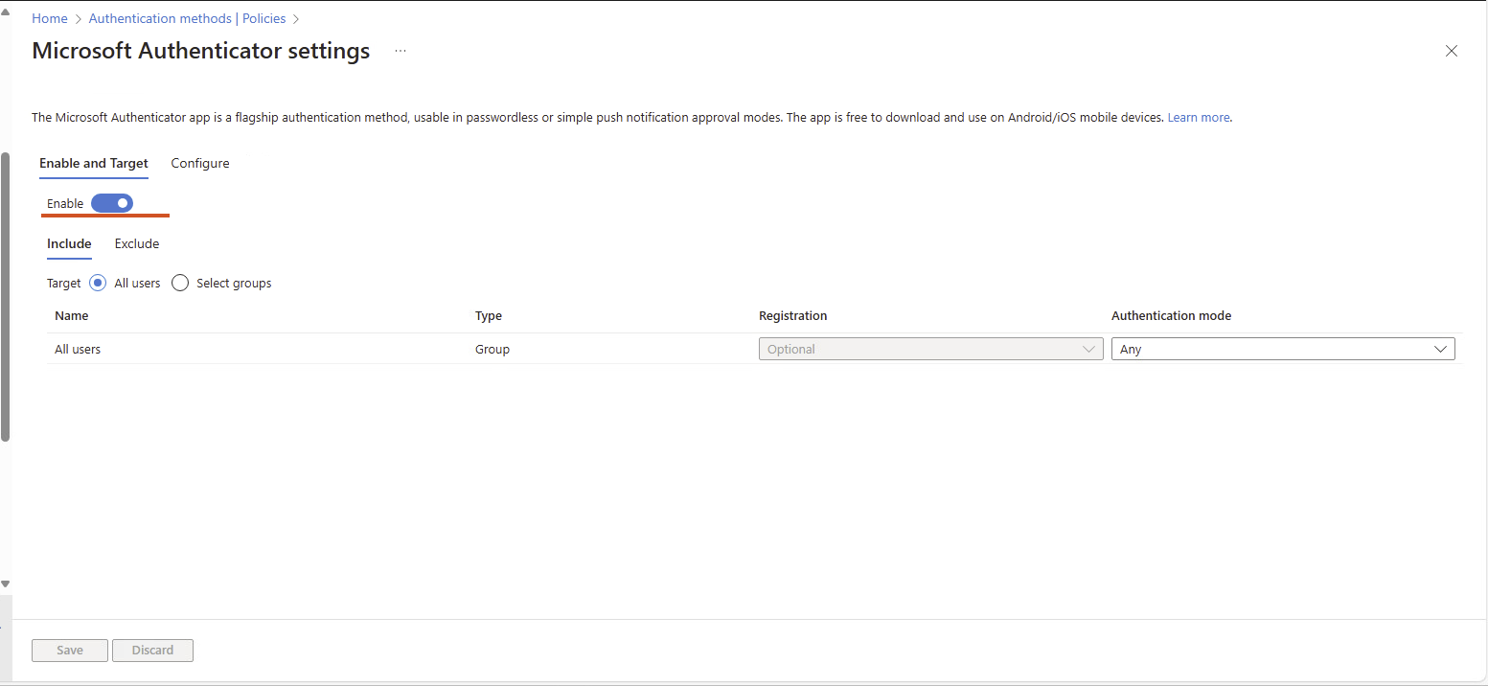This screenshot has height=686, width=1488.
Task: Click the Discard button
Action: (152, 651)
